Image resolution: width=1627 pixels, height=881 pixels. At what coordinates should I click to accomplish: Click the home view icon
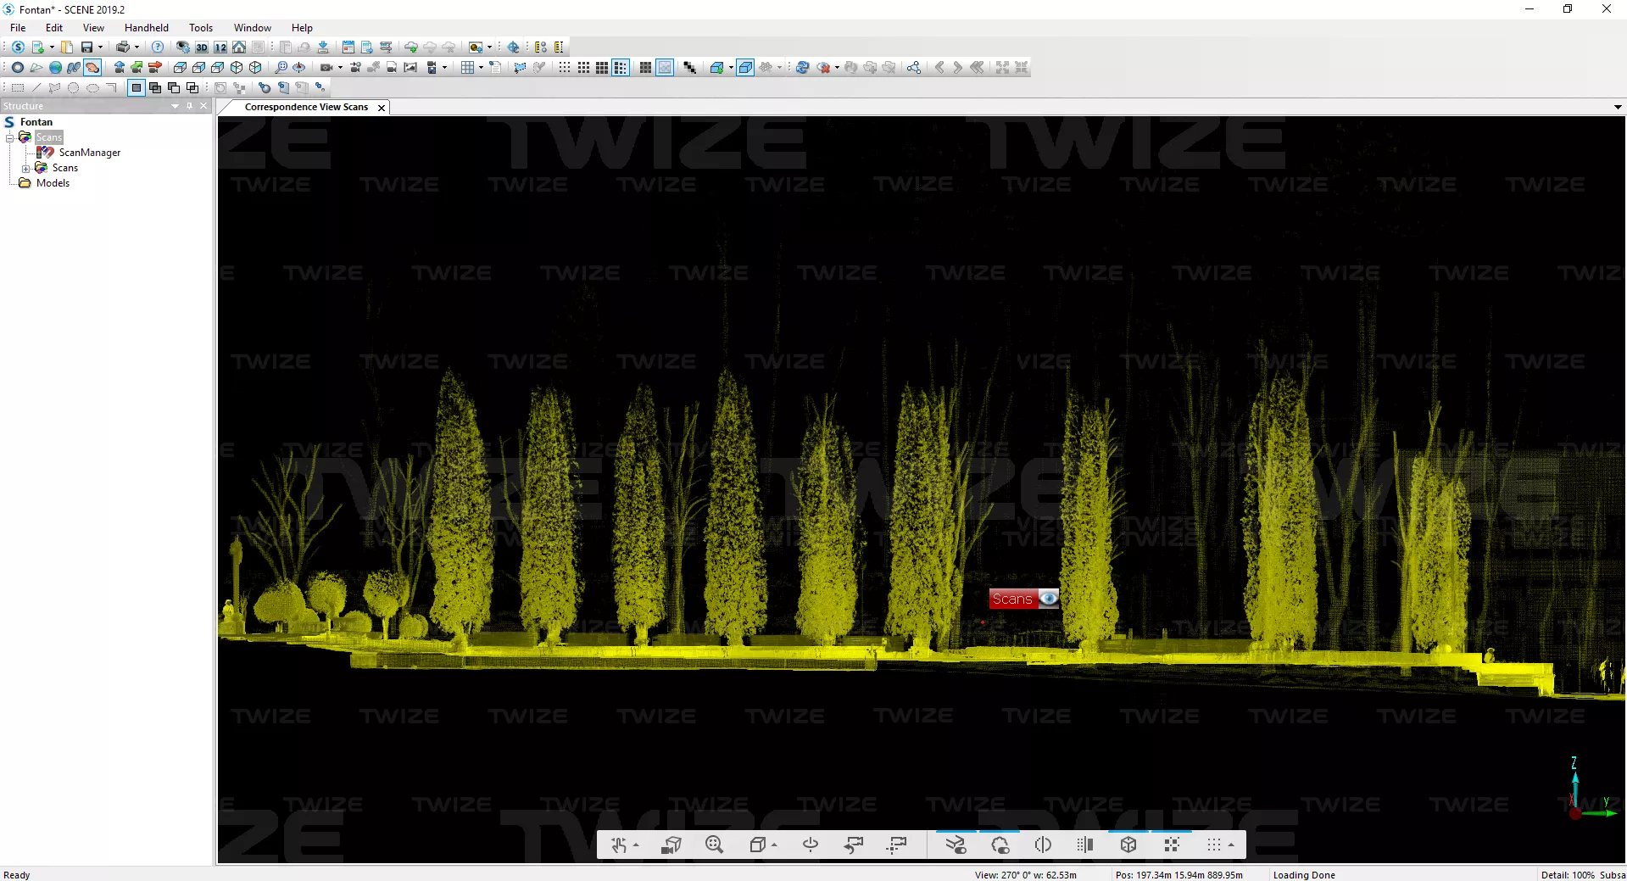(x=239, y=47)
